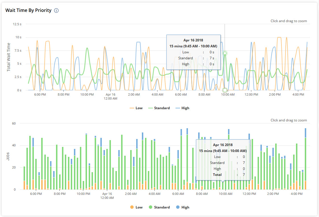Viewport: 319px width, 217px height.
Task: Click "2:00 AM" on the wait time chart axis
Action: (134, 94)
